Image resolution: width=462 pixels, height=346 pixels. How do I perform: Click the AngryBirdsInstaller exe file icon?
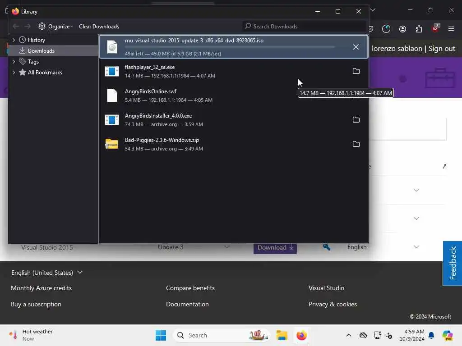112,120
